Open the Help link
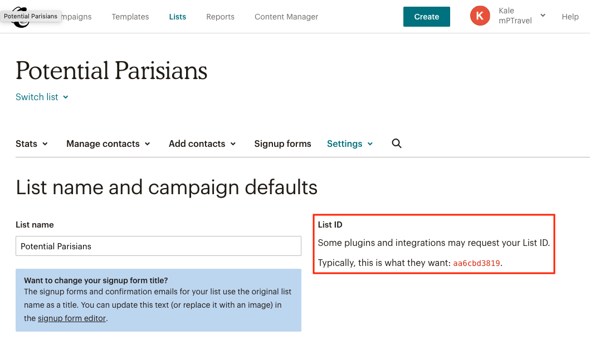Screen dimensions: 590x360 [x=570, y=17]
